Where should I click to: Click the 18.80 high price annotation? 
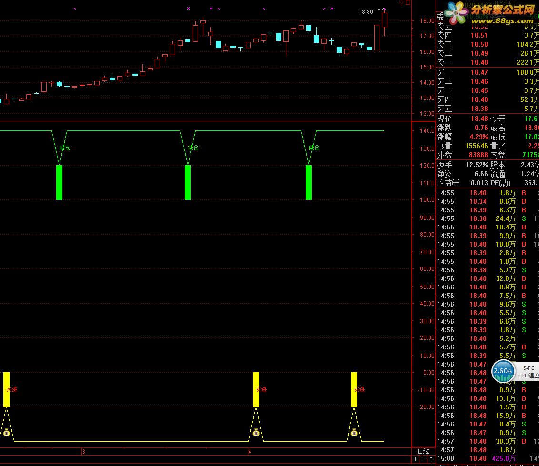[x=366, y=12]
